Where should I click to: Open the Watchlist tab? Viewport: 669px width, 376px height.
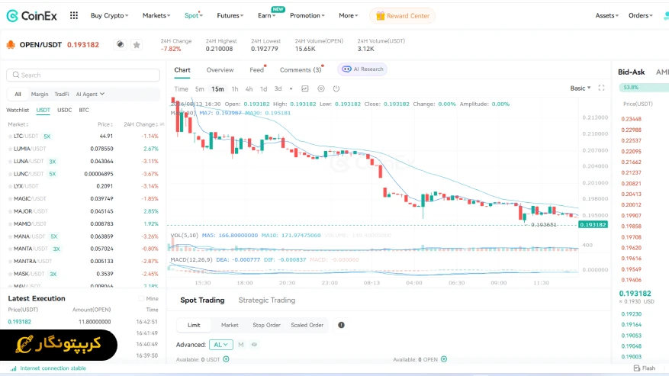pos(18,110)
